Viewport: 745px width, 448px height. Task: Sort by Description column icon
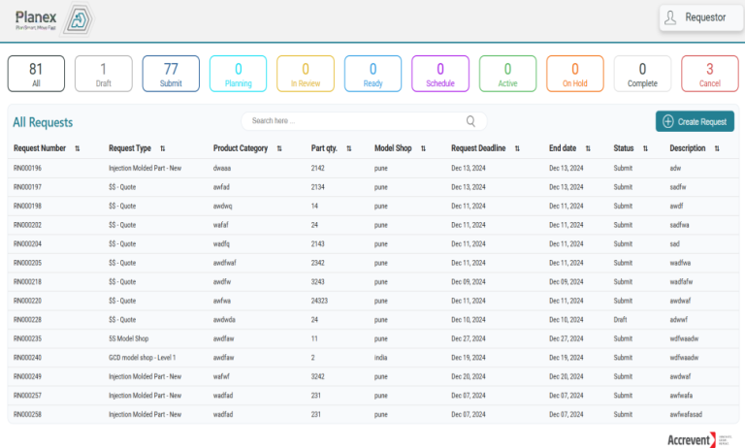(717, 148)
